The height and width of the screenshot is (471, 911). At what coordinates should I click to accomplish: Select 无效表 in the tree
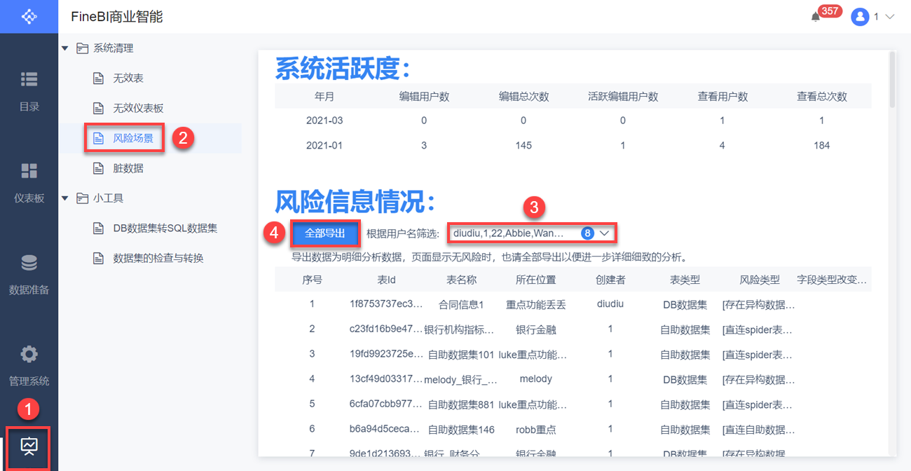[x=128, y=78]
